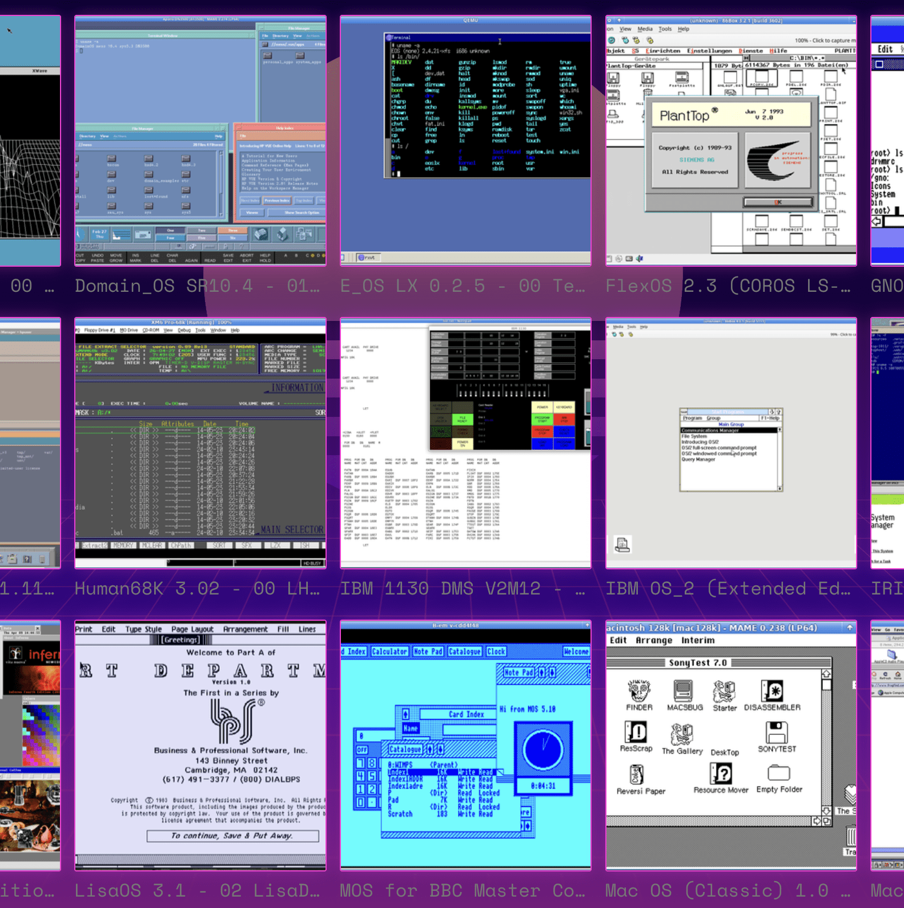Open Hilfe menu in FlexOS screenshot
Image resolution: width=904 pixels, height=908 pixels.
(778, 50)
